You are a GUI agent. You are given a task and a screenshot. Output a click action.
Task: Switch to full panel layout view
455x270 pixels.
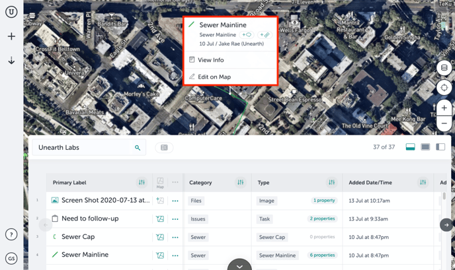pyautogui.click(x=425, y=147)
